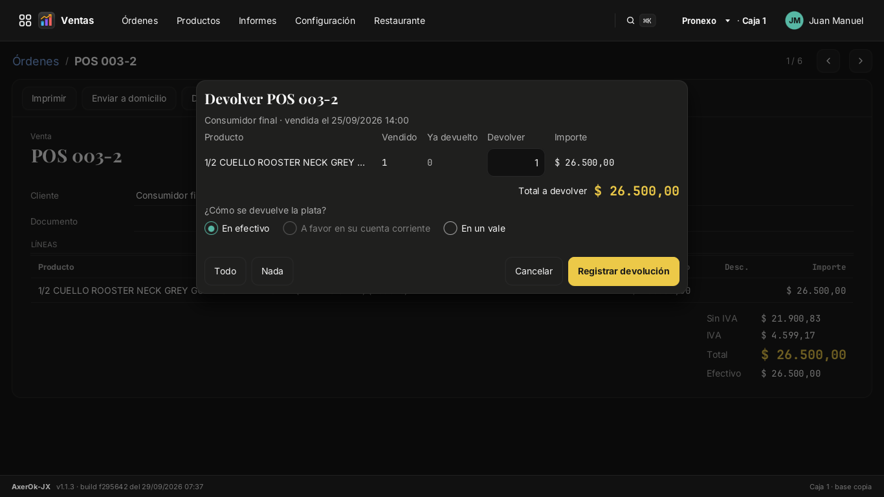Click the Juan Manuel user name
884x497 pixels.
pyautogui.click(x=836, y=21)
